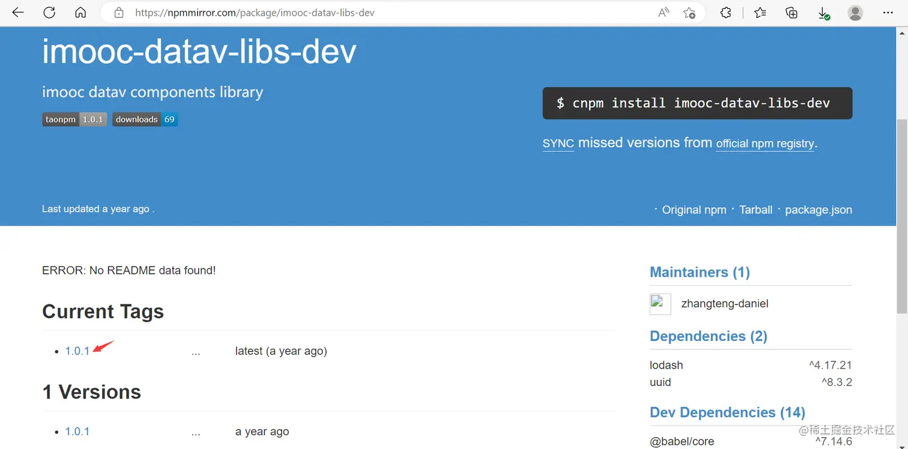Image resolution: width=908 pixels, height=449 pixels.
Task: Click the cnpm install command box
Action: tap(697, 103)
